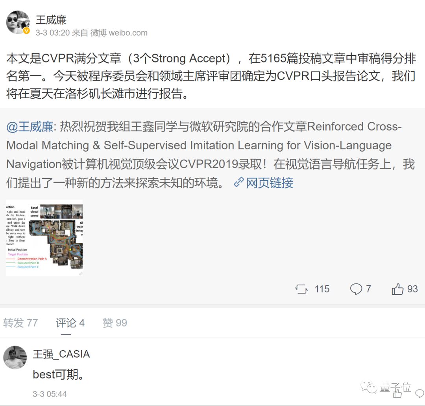Open the 微博 weibo.com source link
This screenshot has width=425, height=406.
[x=119, y=33]
